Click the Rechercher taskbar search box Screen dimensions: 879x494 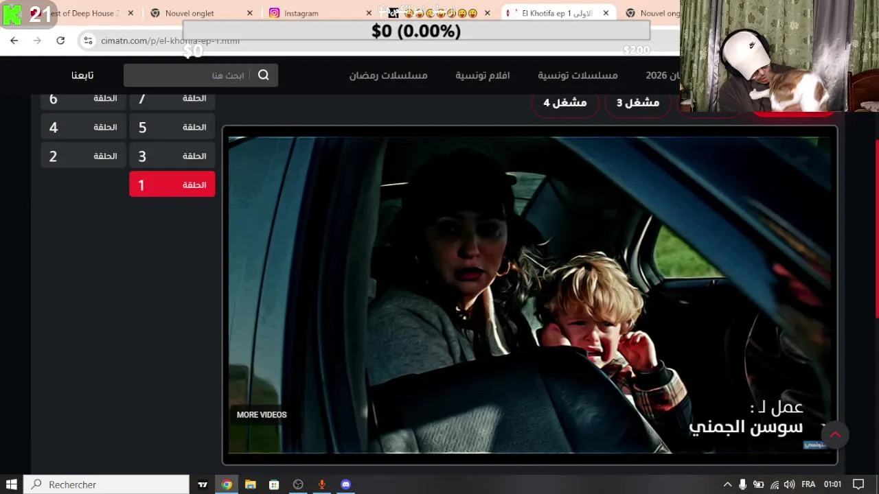(x=106, y=484)
